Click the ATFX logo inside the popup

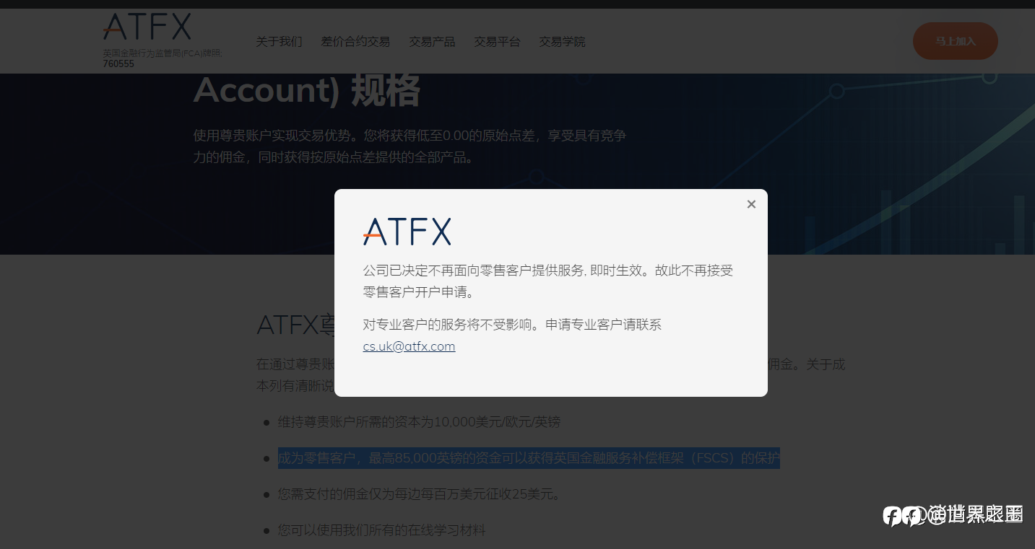point(407,232)
